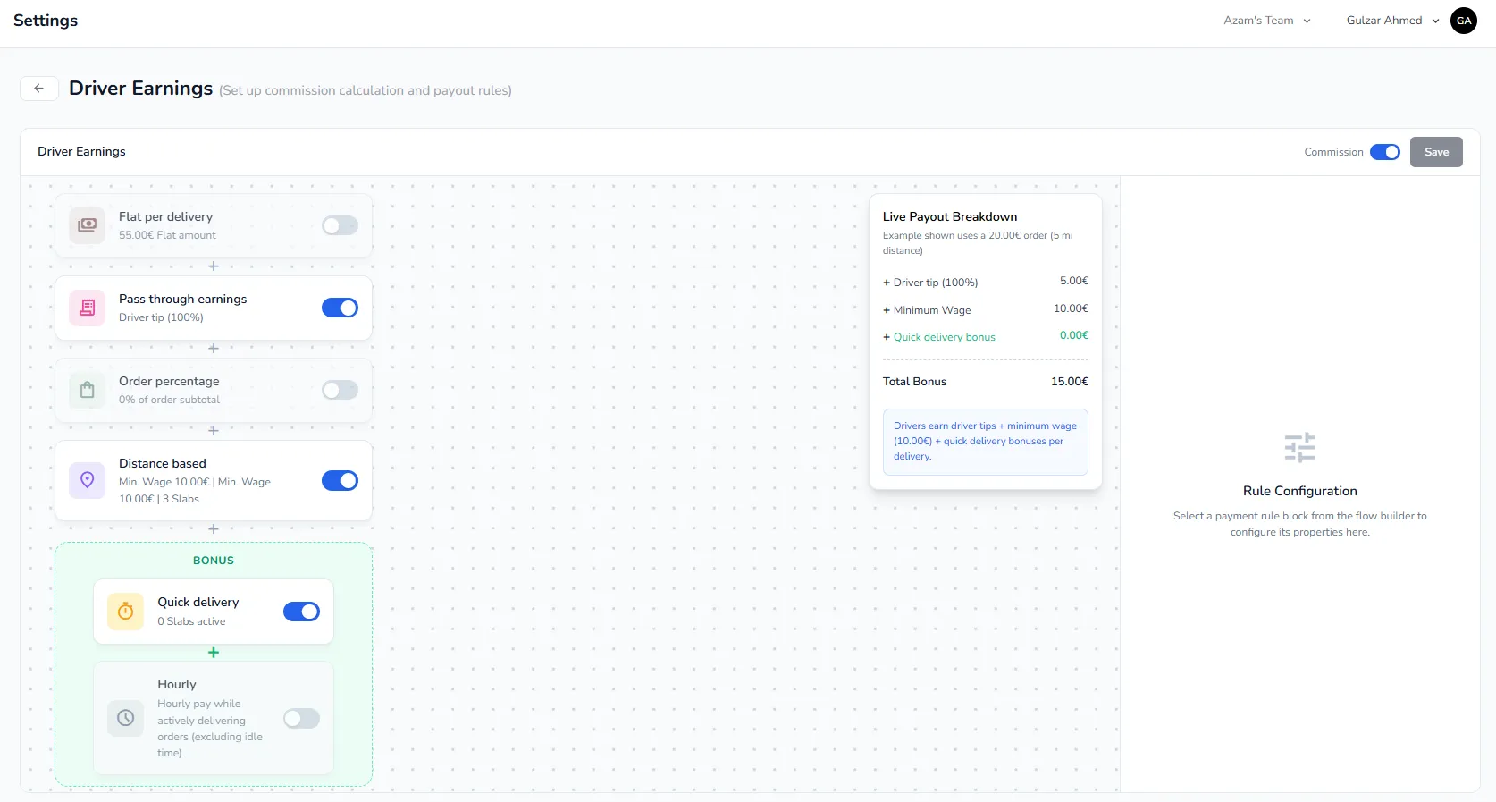Click the Distance based location pin icon
Image resolution: width=1496 pixels, height=802 pixels.
click(87, 480)
